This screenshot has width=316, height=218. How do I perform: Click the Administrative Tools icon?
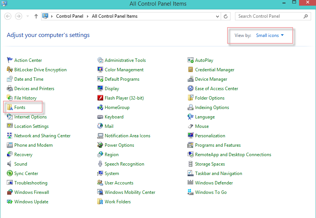tap(100, 60)
